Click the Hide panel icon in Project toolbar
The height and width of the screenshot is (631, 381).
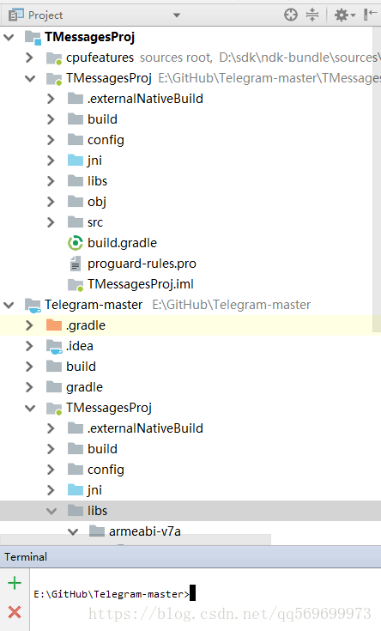click(x=370, y=15)
